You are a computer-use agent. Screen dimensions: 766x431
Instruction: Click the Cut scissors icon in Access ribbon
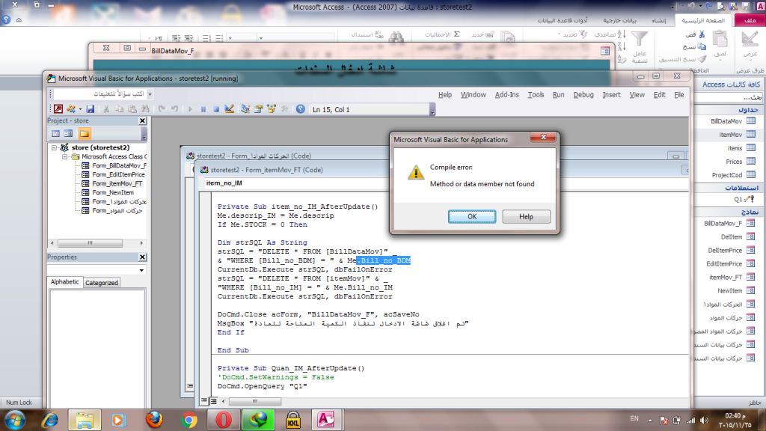click(702, 34)
